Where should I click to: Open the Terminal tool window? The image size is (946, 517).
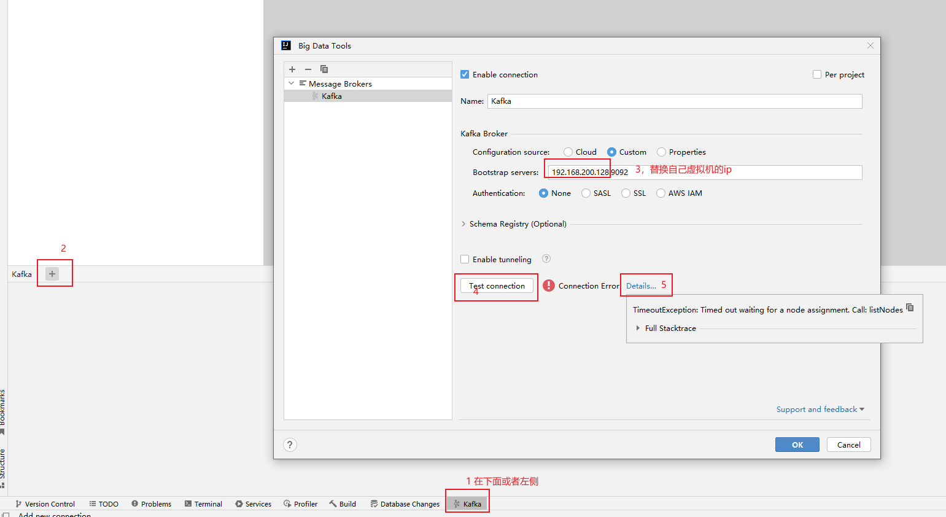(203, 503)
